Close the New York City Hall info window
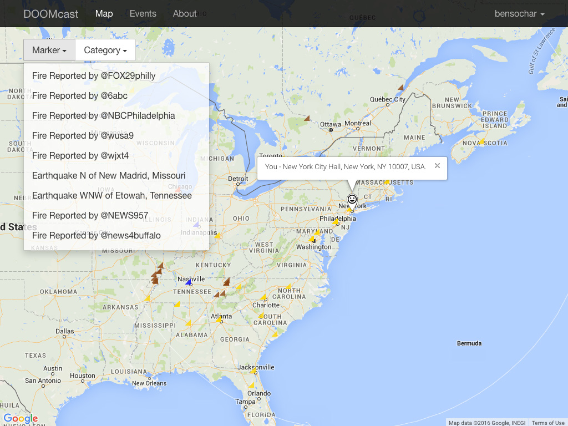The height and width of the screenshot is (426, 568). click(x=437, y=165)
